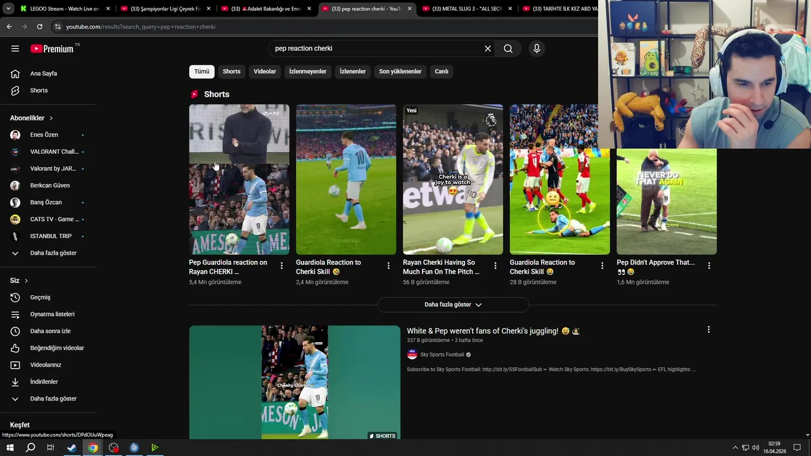
Task: Click the magnifier search button
Action: click(x=508, y=49)
